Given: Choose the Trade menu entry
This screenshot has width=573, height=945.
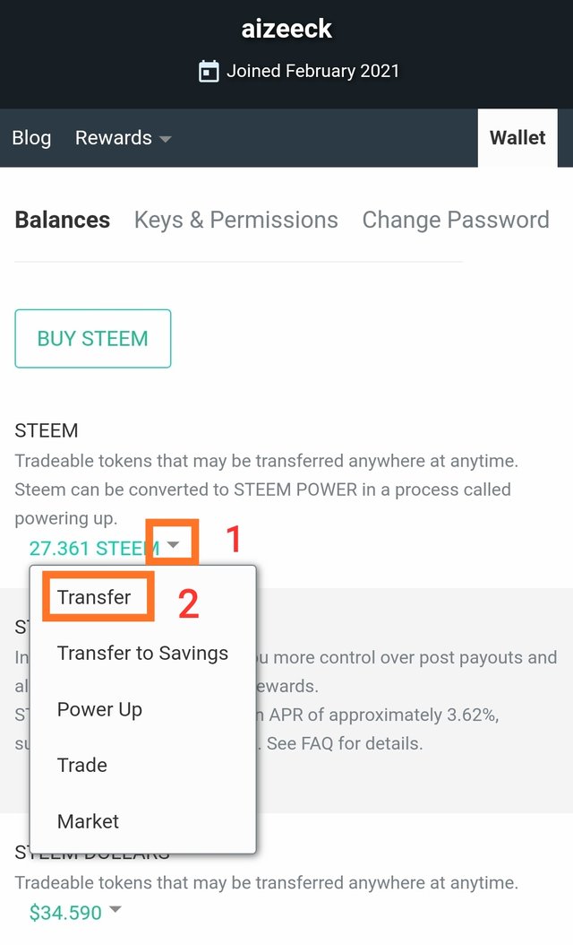Looking at the screenshot, I should [x=82, y=765].
